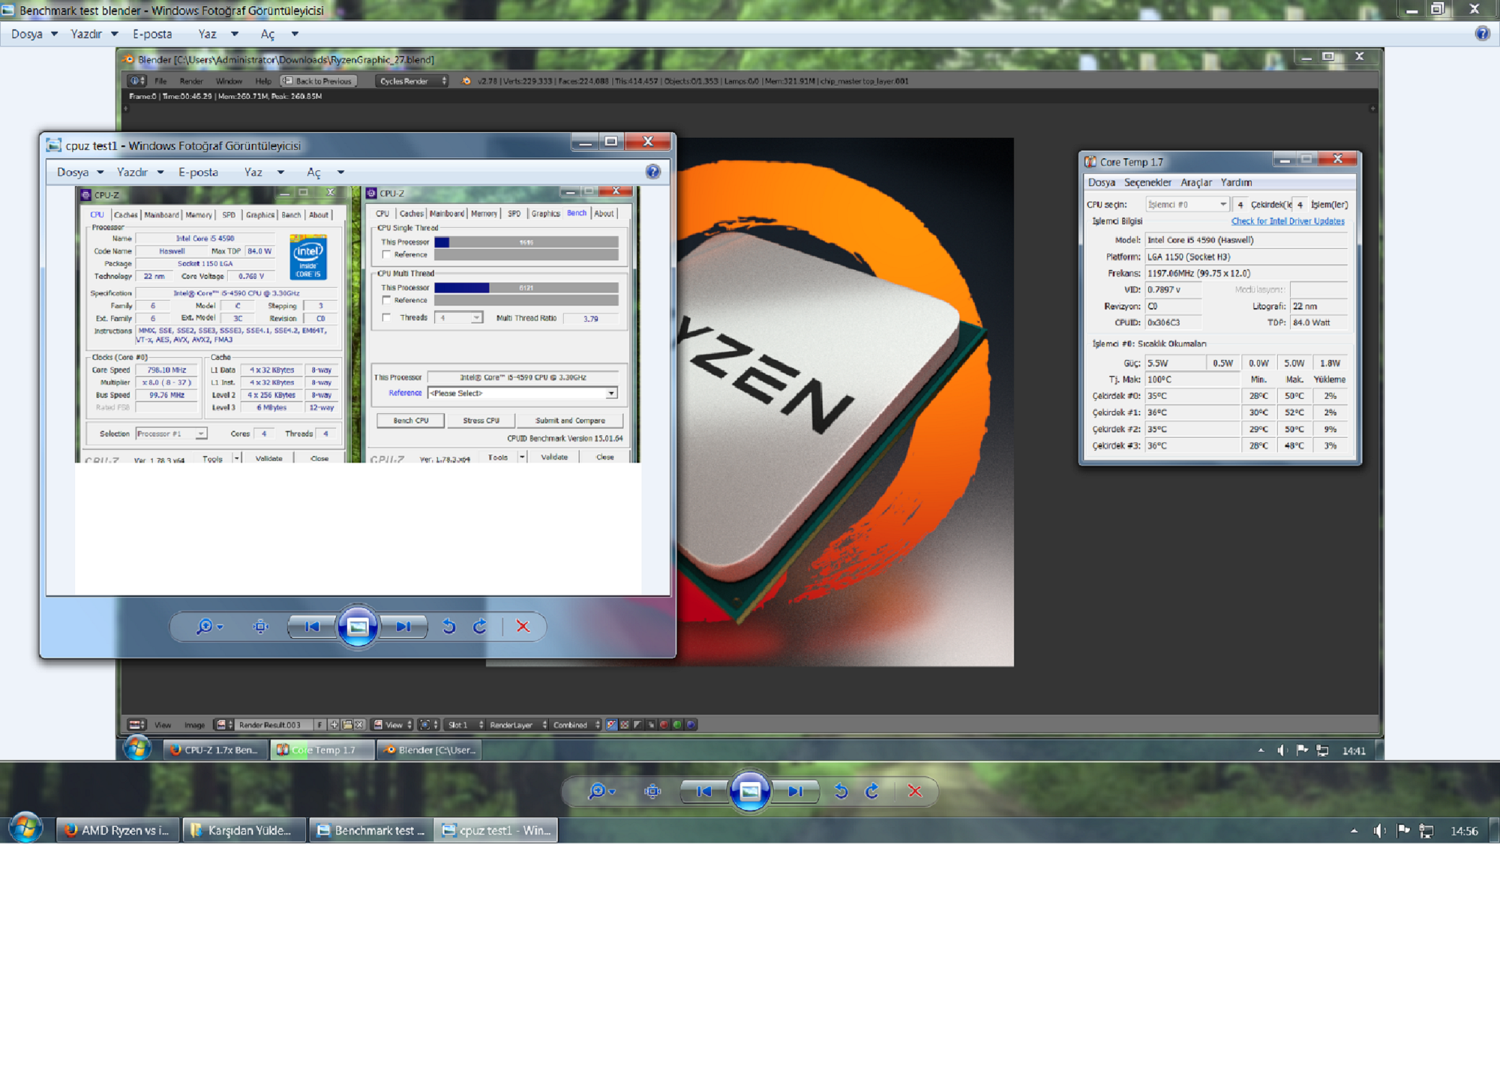The height and width of the screenshot is (1088, 1500).
Task: Click E-posta in cpuz test1 viewer
Action: click(x=198, y=172)
